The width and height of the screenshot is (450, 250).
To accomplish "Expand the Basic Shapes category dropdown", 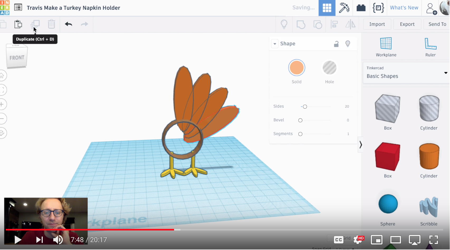I will coord(446,73).
